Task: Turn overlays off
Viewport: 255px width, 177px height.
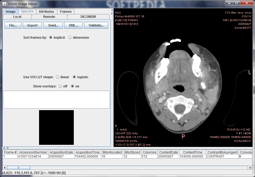Action: [60, 86]
